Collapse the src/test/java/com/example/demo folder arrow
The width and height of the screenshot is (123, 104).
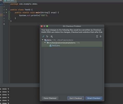(x=45, y=43)
